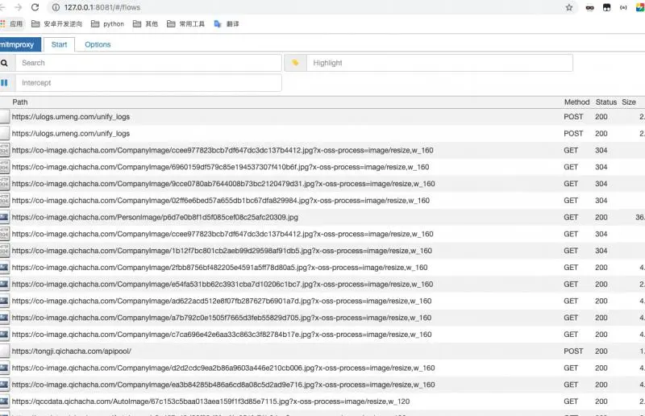Open the 翻译 translate bookmark
The width and height of the screenshot is (645, 416).
click(227, 24)
